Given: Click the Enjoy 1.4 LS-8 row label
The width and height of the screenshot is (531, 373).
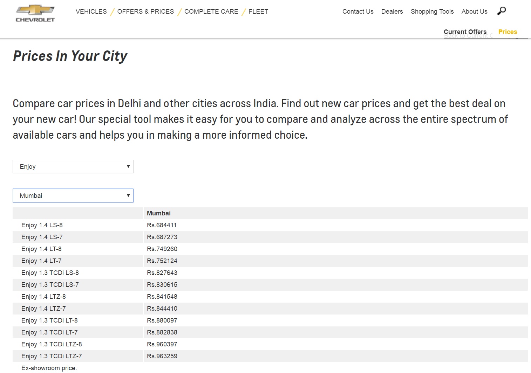Looking at the screenshot, I should click(x=42, y=225).
